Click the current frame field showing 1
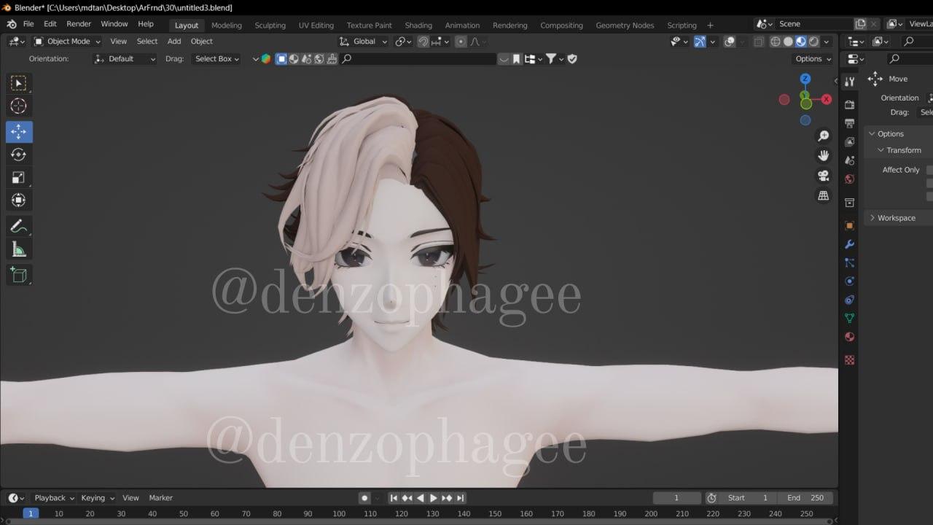933x525 pixels. tap(676, 498)
